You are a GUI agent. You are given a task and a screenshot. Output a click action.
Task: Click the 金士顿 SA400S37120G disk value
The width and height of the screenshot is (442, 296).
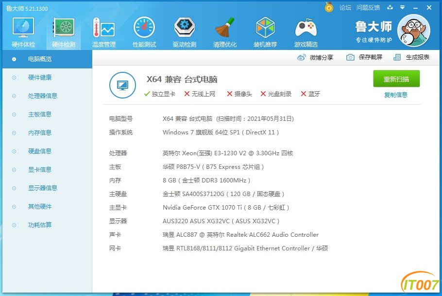tap(223, 194)
